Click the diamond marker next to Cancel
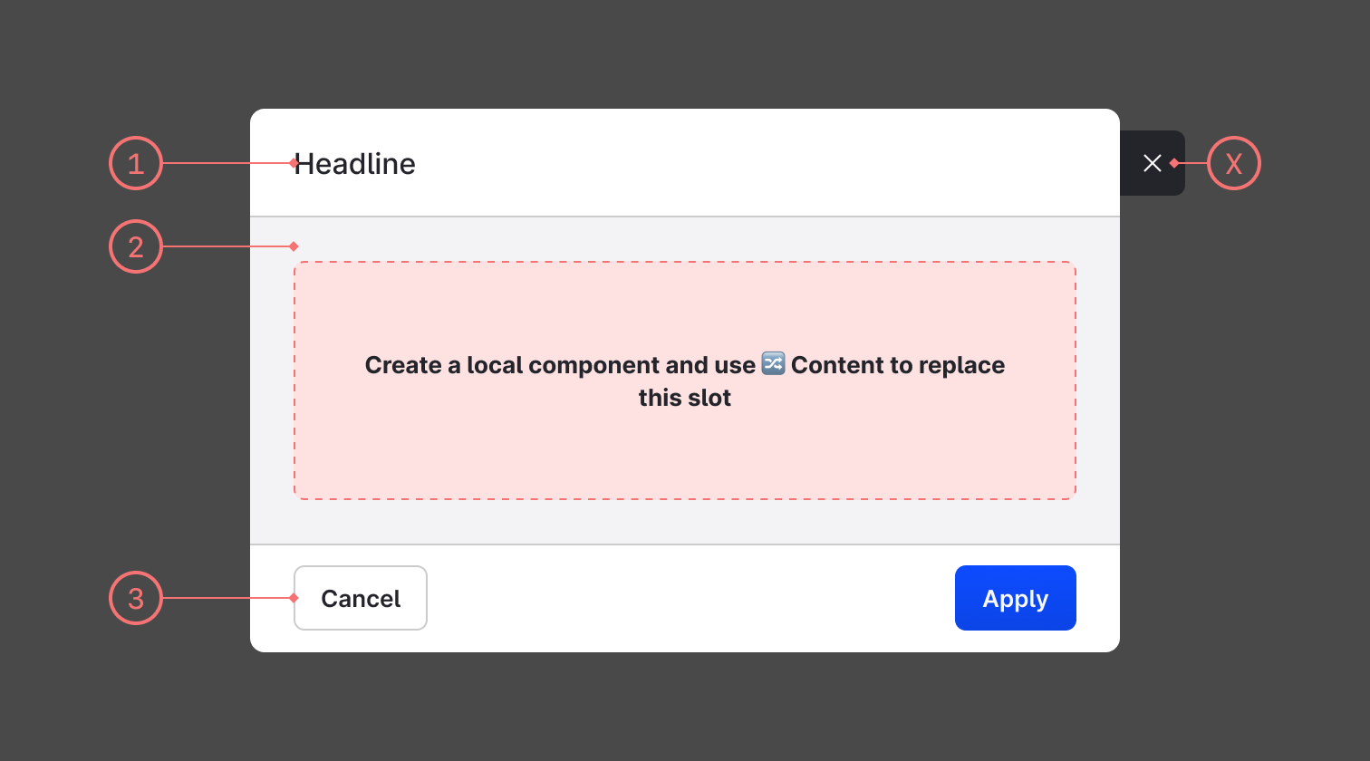1370x761 pixels. (x=293, y=598)
